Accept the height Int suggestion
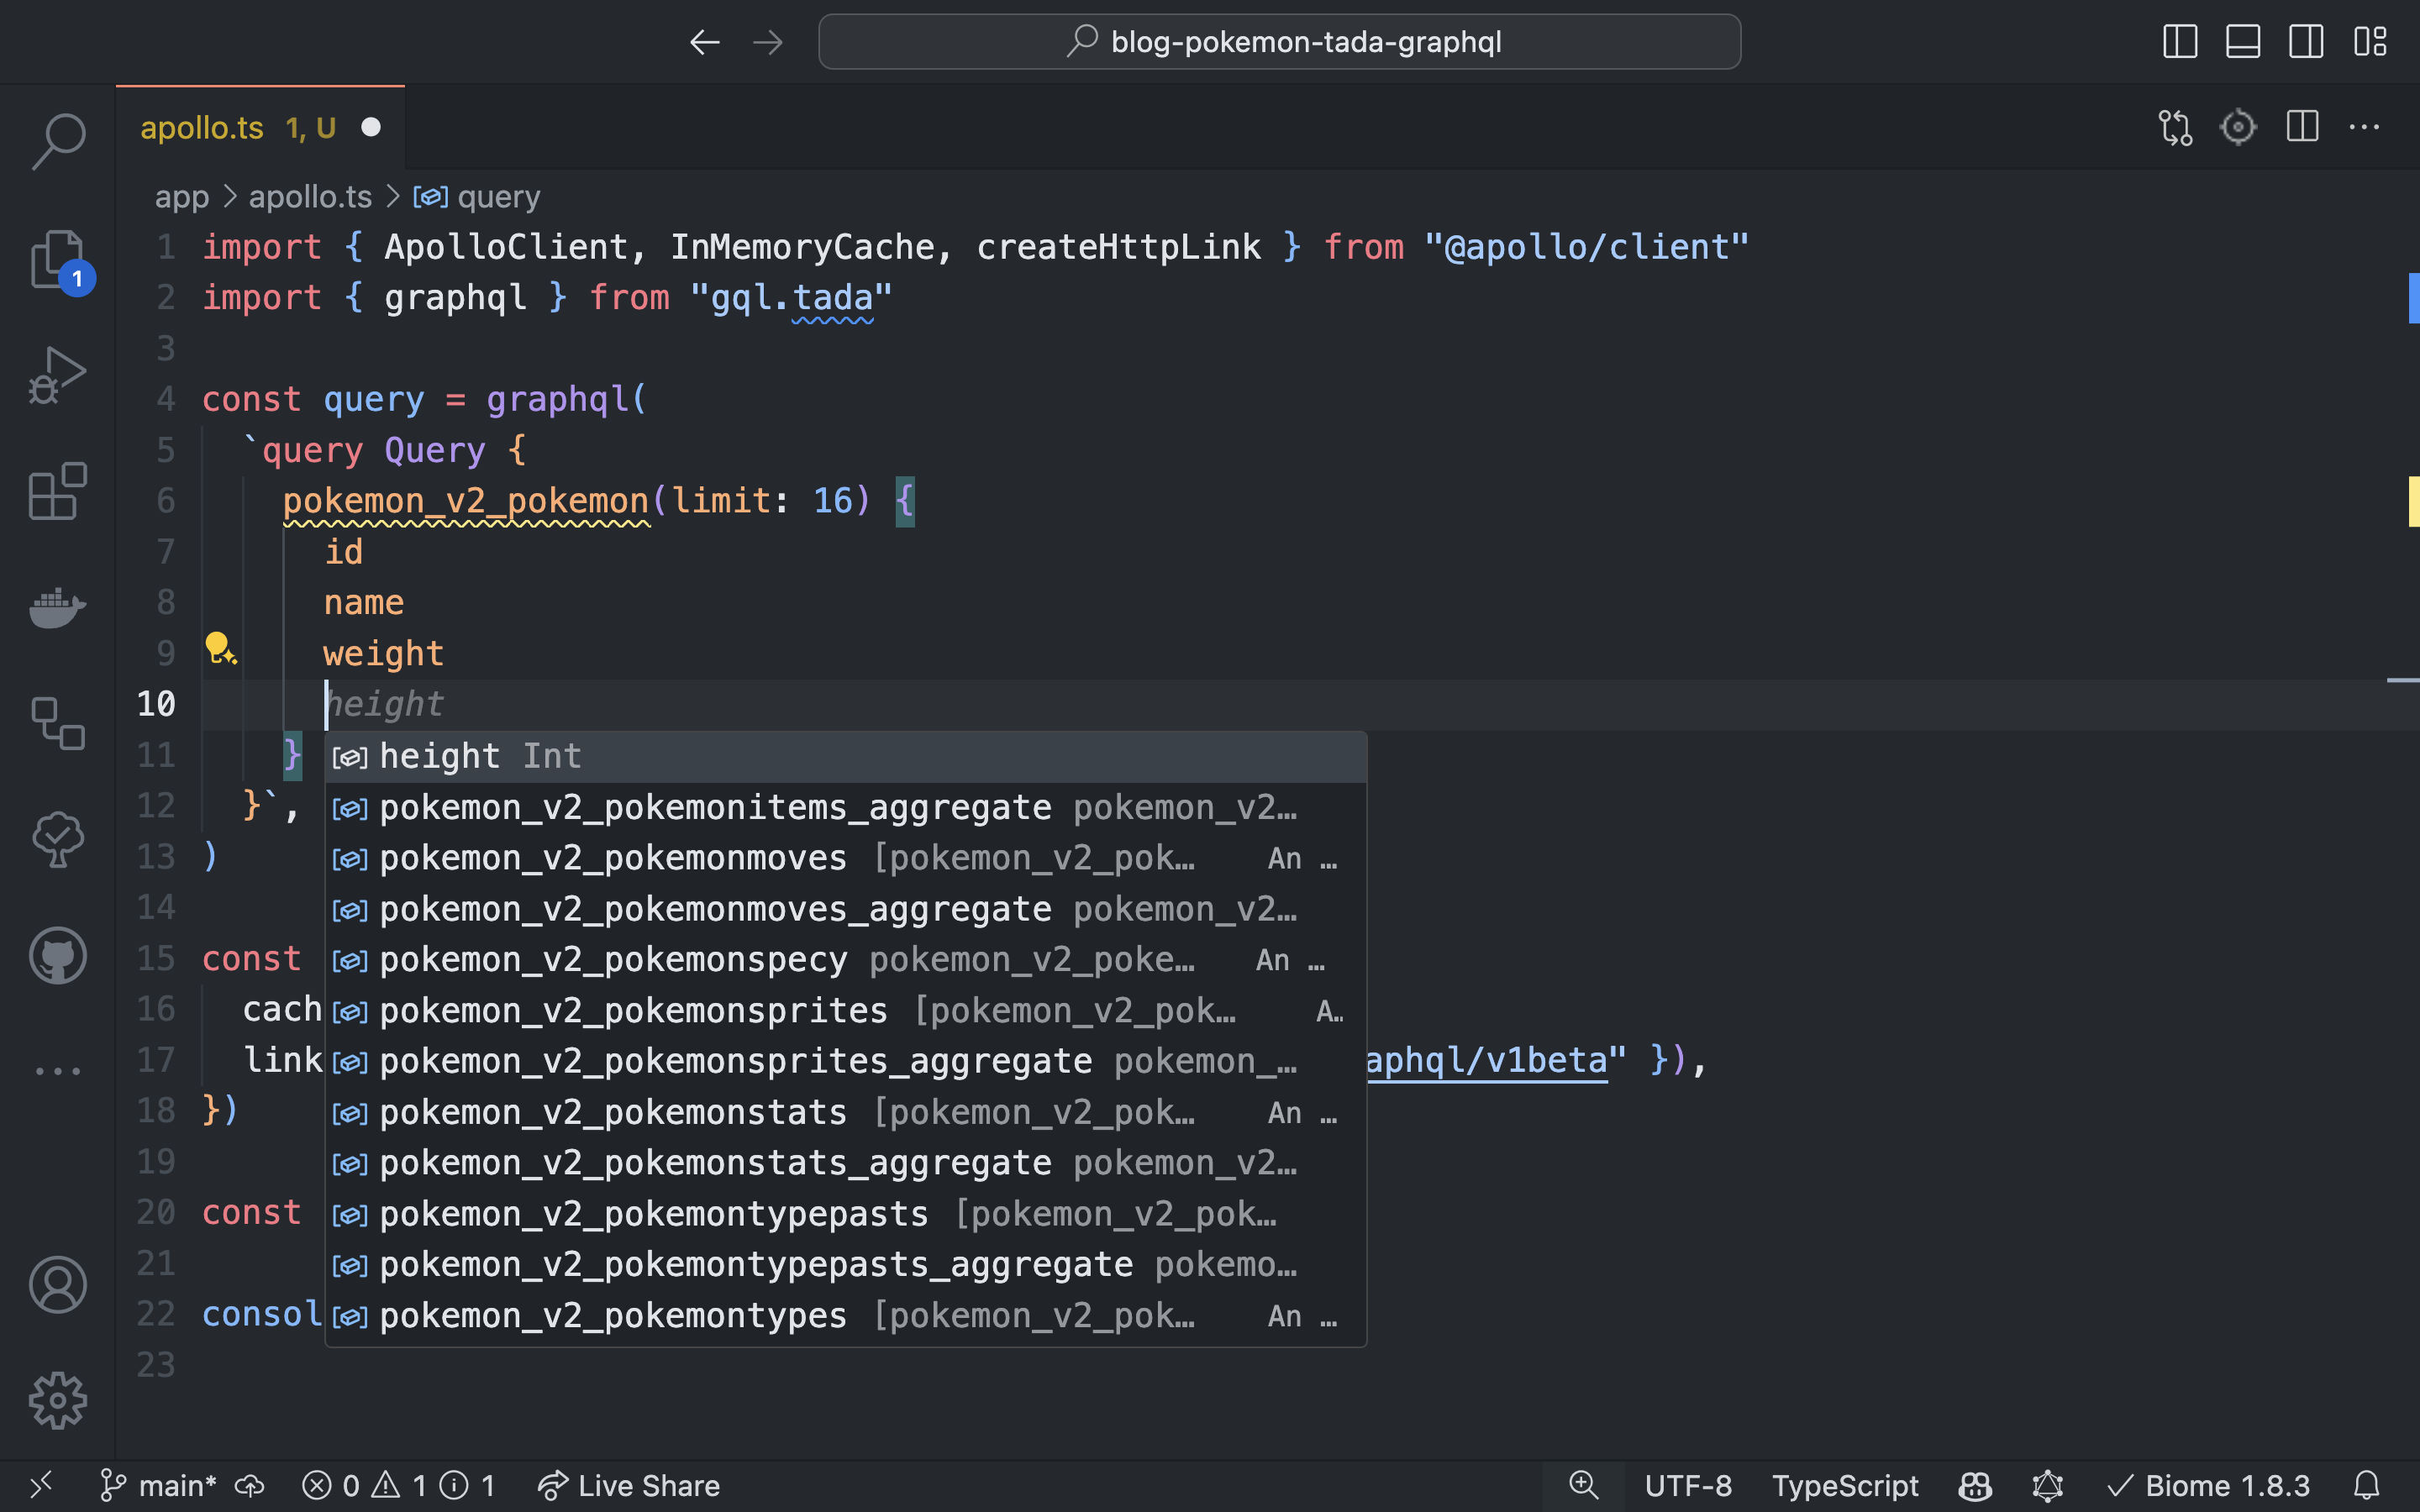The height and width of the screenshot is (1512, 2420). [x=845, y=757]
